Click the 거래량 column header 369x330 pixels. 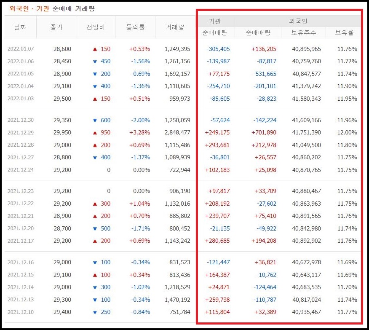click(175, 27)
